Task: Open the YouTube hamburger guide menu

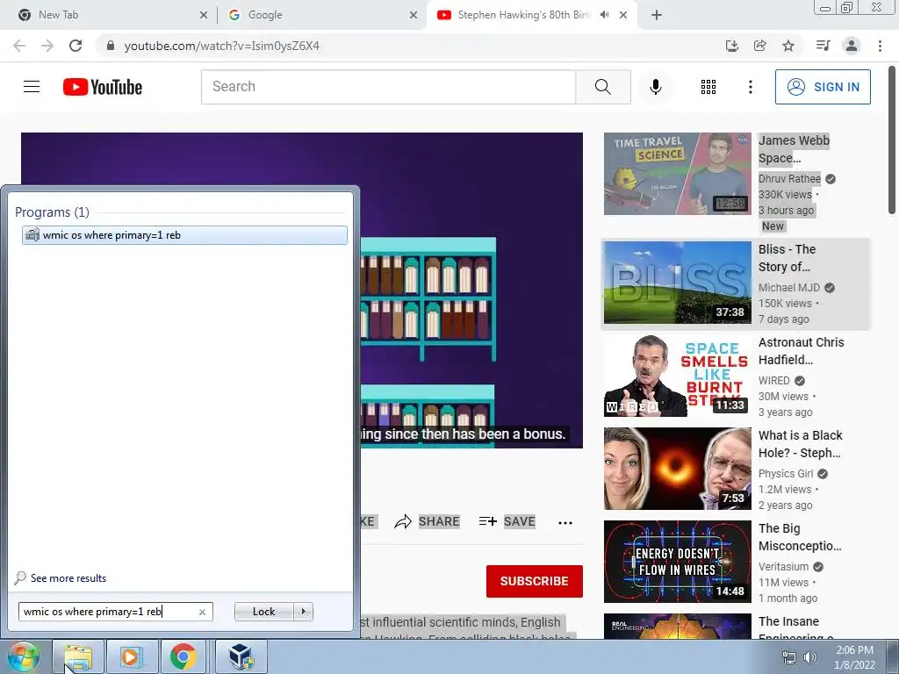Action: click(32, 87)
